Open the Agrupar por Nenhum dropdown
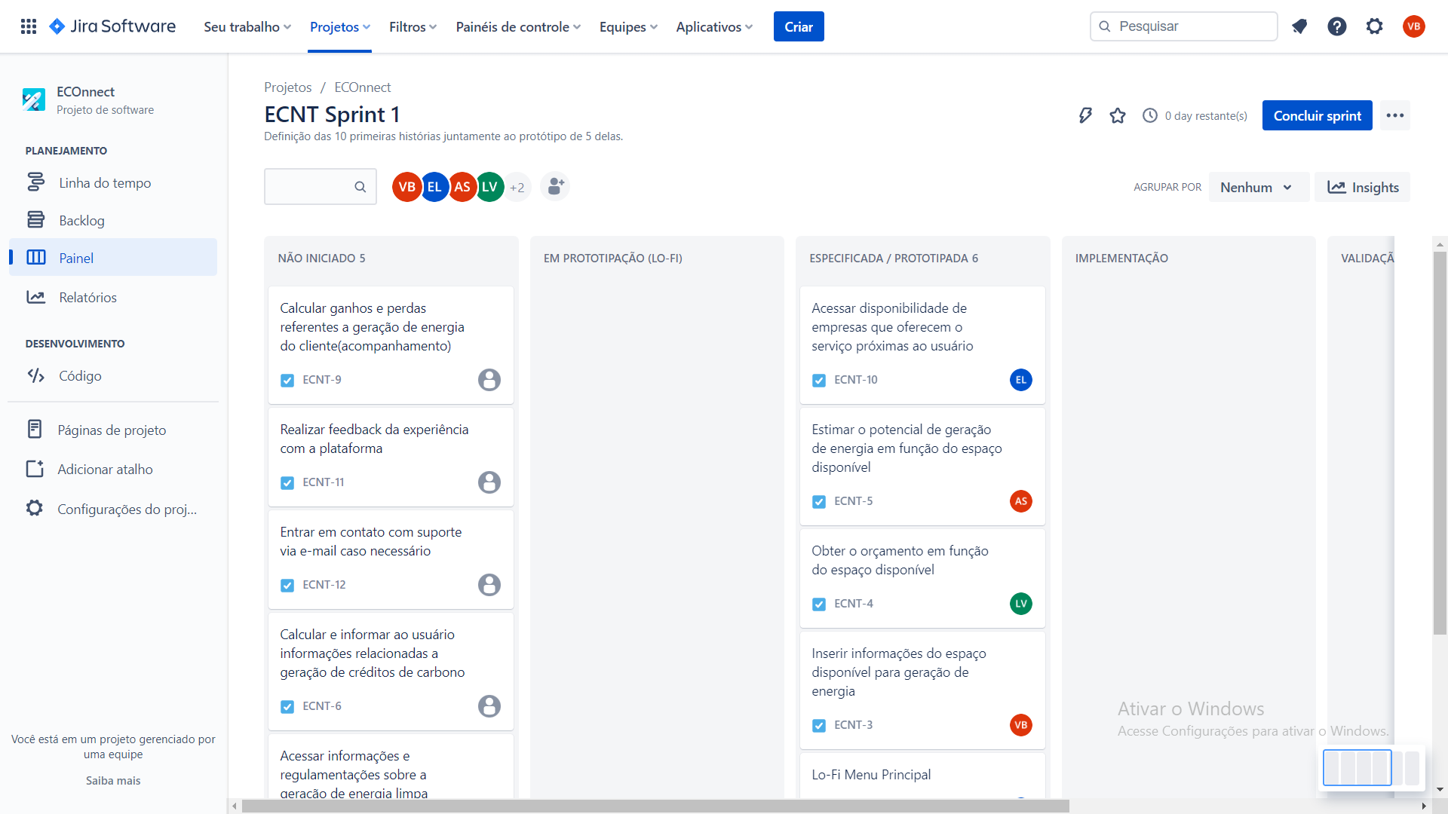This screenshot has height=814, width=1448. [1257, 187]
